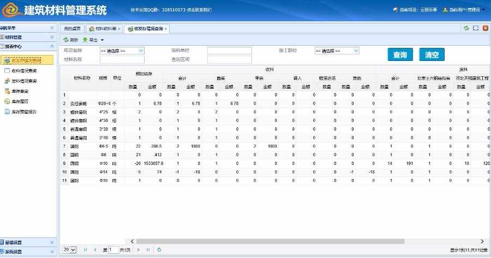Expand the 系统设置 section chevron
The height and width of the screenshot is (258, 491).
52,251
